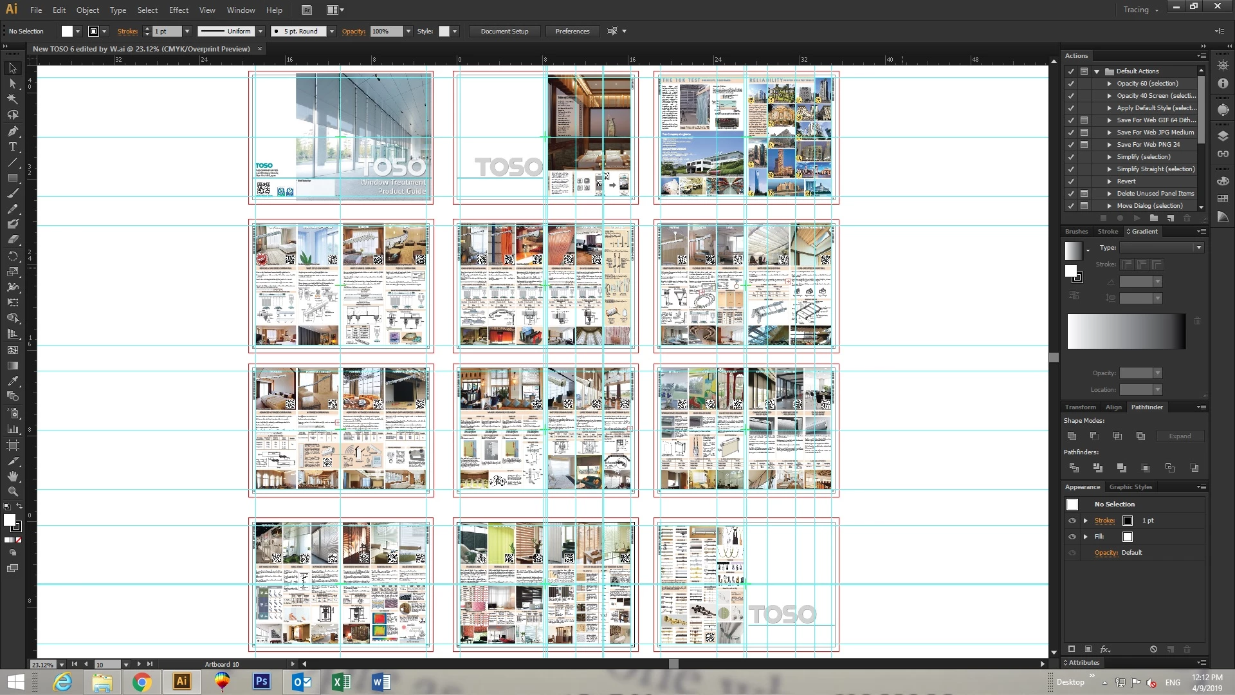This screenshot has width=1235, height=695.
Task: Switch to the Graphic Styles tab
Action: tap(1130, 487)
